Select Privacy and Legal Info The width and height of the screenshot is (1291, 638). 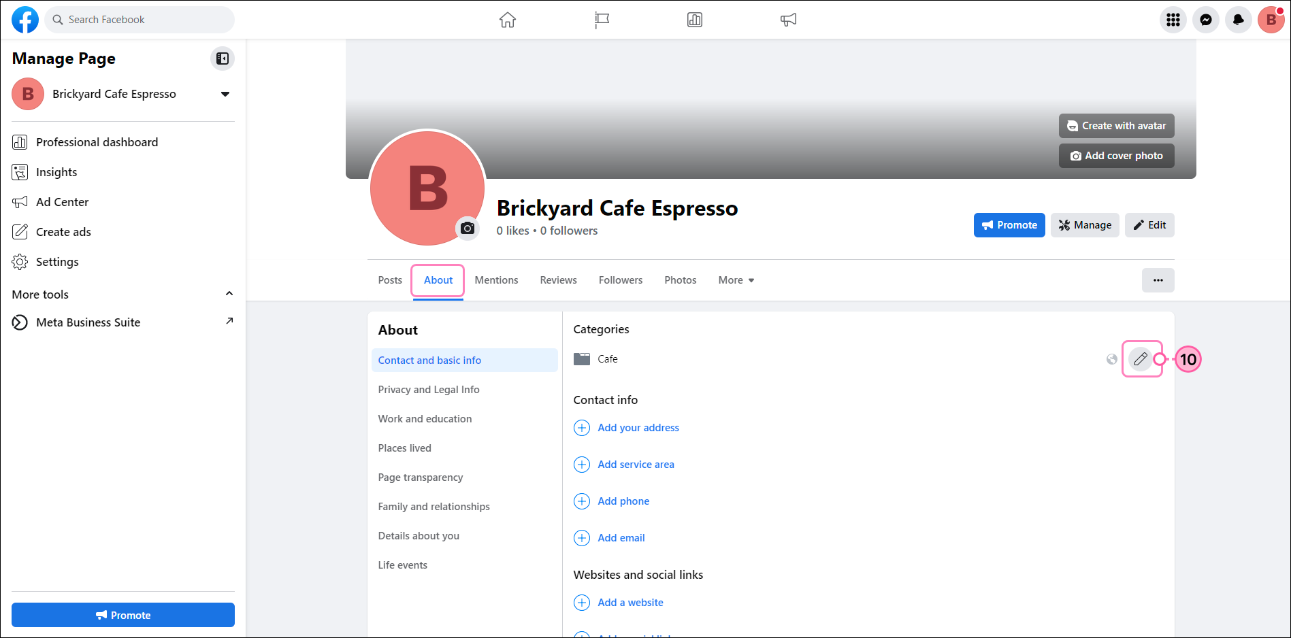tap(465, 390)
